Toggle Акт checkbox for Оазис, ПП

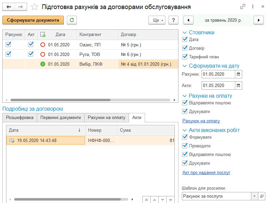(31, 45)
